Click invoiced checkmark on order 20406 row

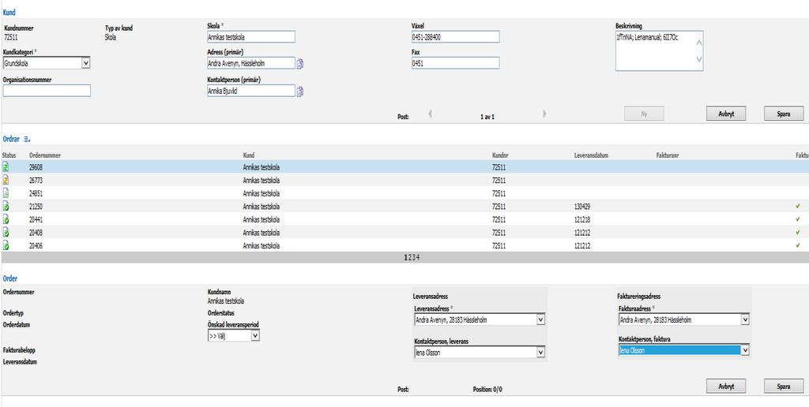(798, 246)
